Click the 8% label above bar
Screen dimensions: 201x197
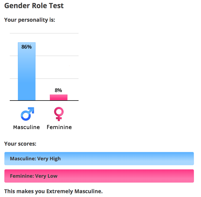58,90
